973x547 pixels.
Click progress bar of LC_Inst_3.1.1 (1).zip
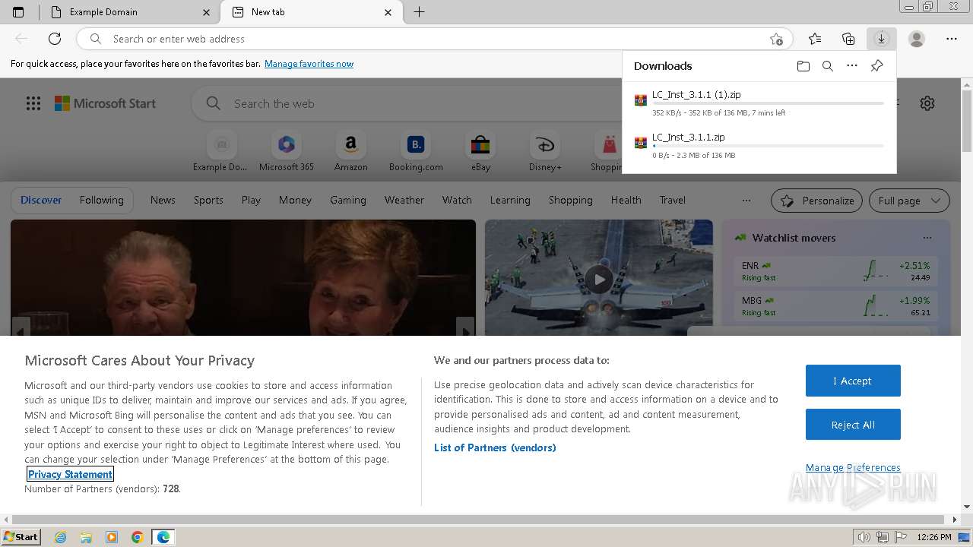768,103
